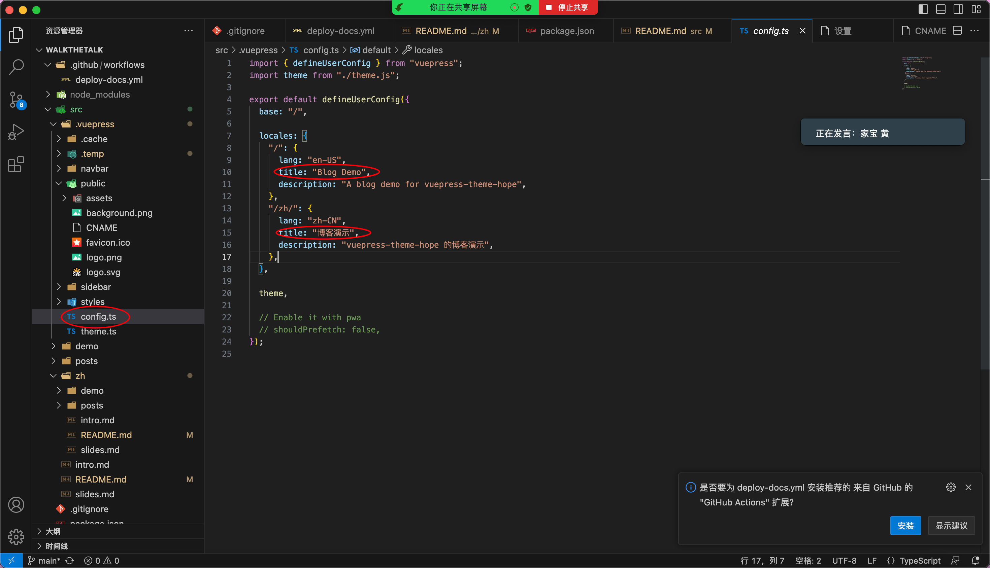
Task: Click Synchronize Changes icon next to main*
Action: (x=69, y=561)
